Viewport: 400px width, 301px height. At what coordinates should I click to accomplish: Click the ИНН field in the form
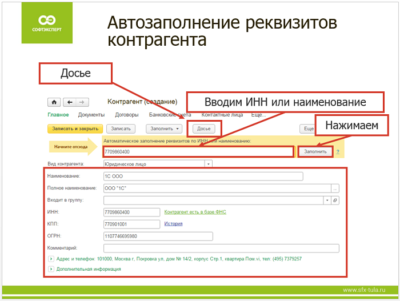[131, 212]
